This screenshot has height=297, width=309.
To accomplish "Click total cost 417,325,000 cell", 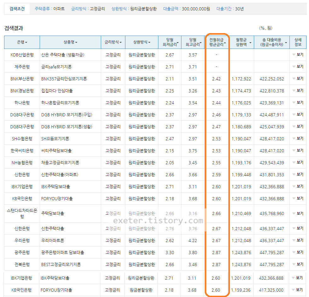I will 271,290.
